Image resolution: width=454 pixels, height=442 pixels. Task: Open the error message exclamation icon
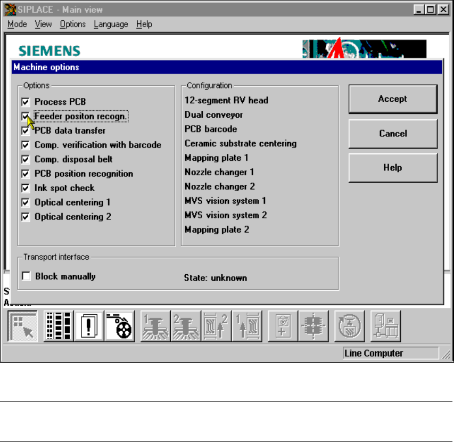(x=89, y=326)
